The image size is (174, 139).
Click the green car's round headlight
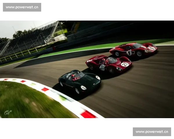tap(84, 87)
